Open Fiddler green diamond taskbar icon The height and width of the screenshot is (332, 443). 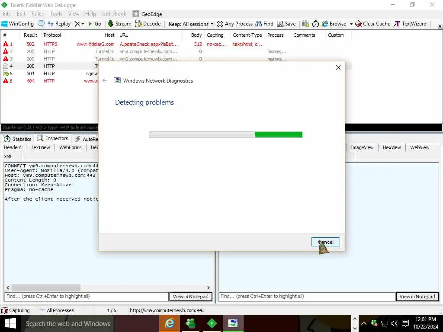coord(212,323)
